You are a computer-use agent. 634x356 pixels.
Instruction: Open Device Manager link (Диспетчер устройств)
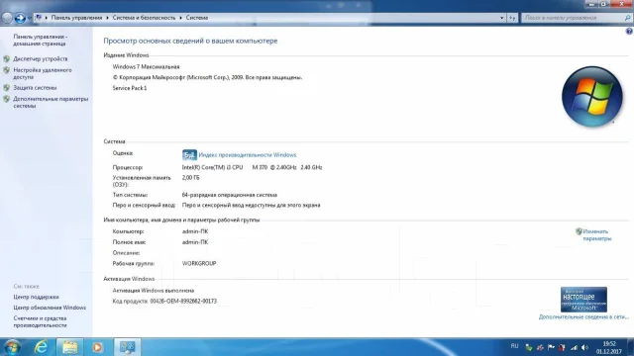tap(41, 59)
